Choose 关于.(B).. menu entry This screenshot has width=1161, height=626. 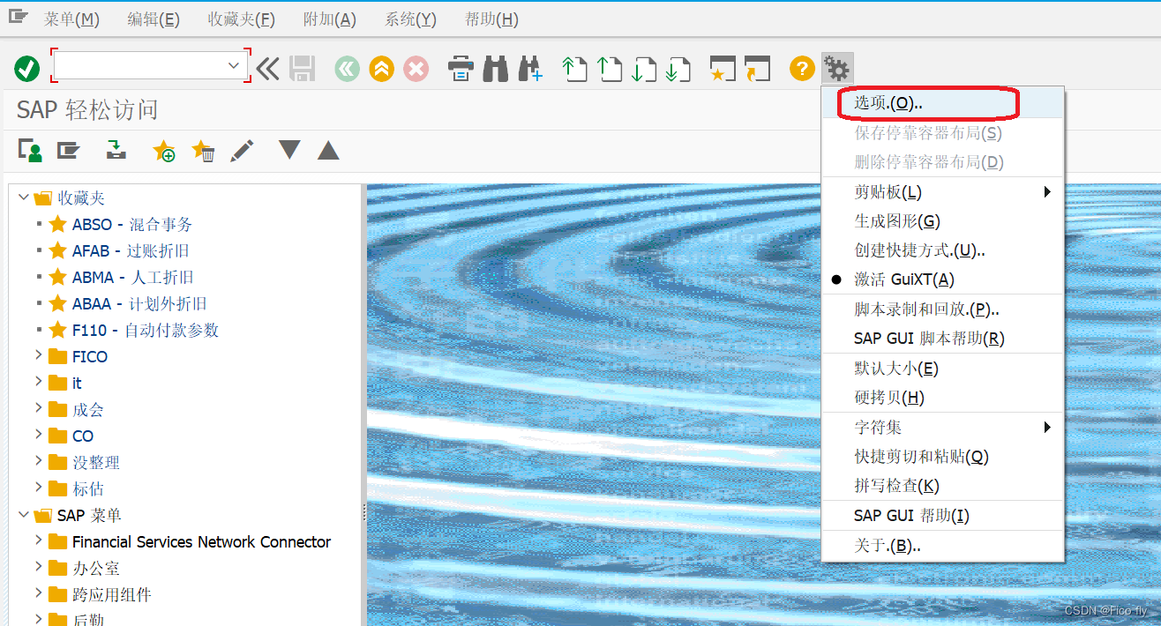click(943, 546)
